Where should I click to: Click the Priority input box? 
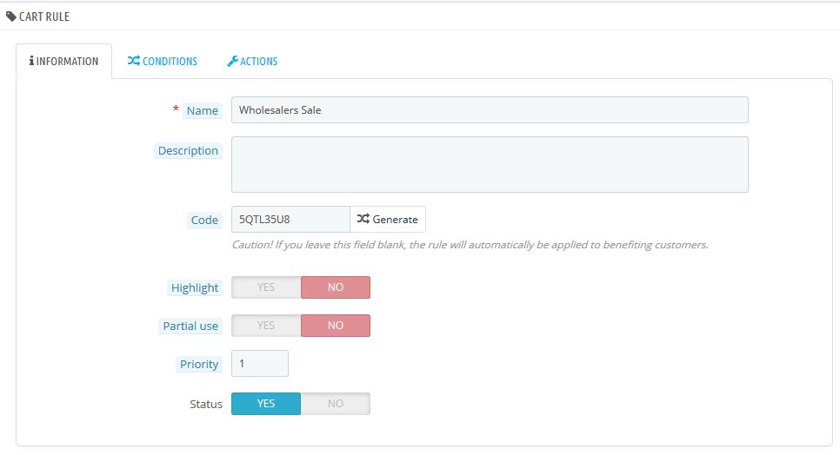pyautogui.click(x=259, y=364)
